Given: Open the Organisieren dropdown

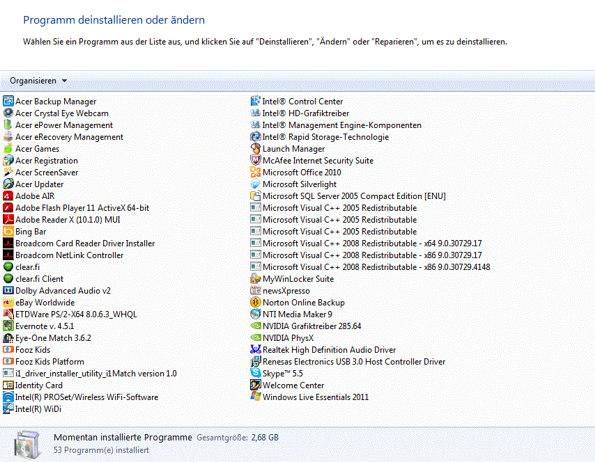Looking at the screenshot, I should coord(38,81).
